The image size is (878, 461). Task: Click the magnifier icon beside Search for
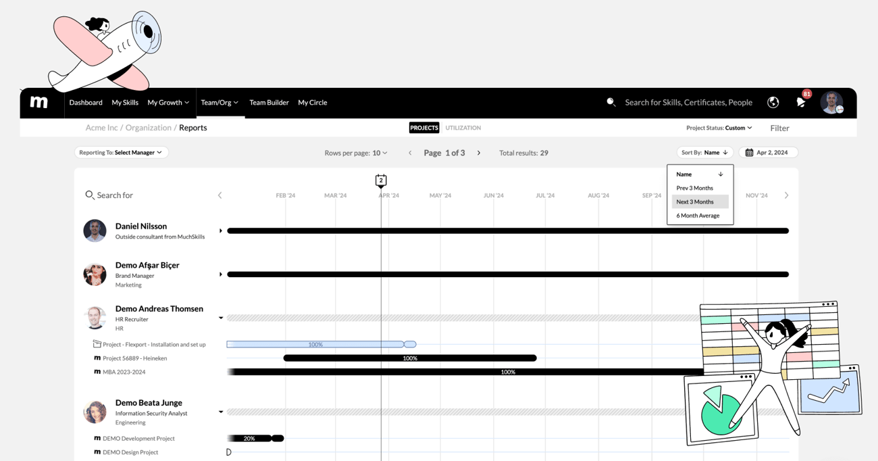[x=90, y=195]
